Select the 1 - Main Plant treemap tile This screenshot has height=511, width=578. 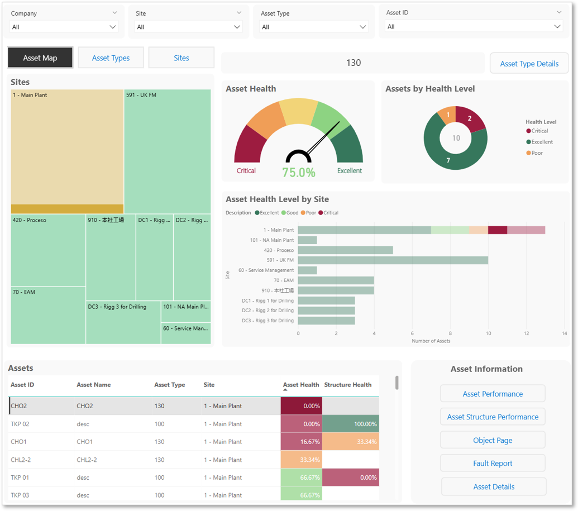67,151
